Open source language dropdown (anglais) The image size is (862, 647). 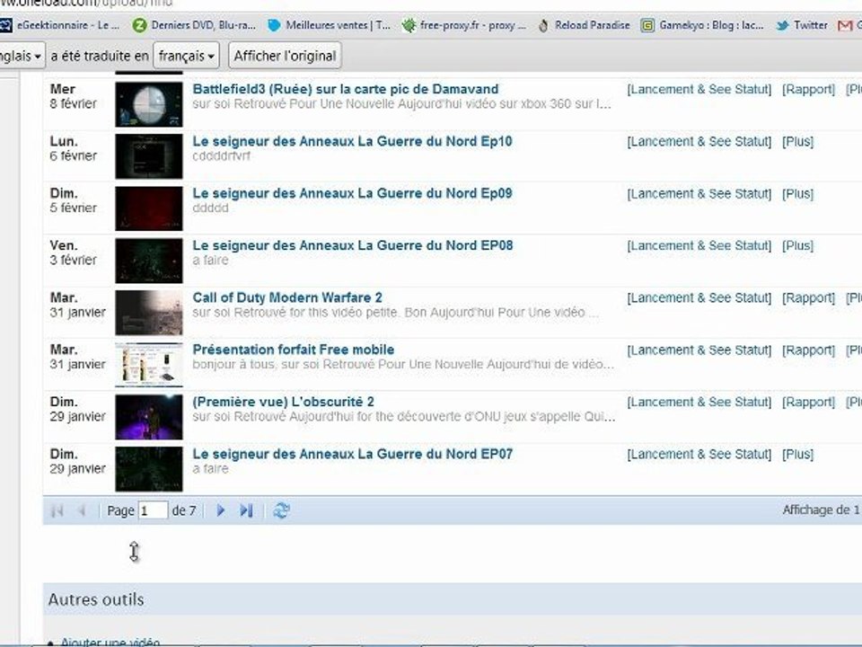[21, 56]
